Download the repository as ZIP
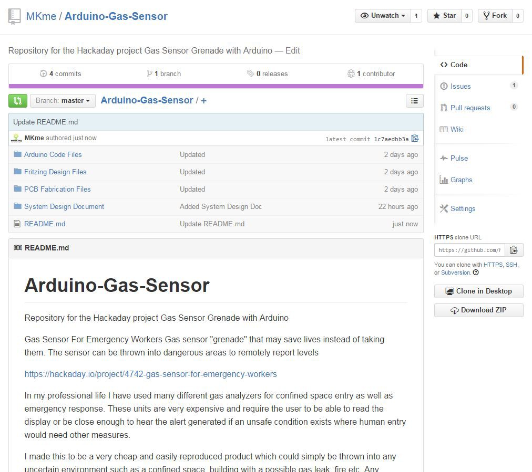The width and height of the screenshot is (532, 472). tap(479, 310)
